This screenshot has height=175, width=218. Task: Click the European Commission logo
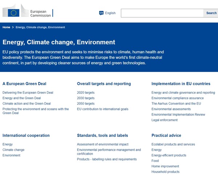click(27, 13)
